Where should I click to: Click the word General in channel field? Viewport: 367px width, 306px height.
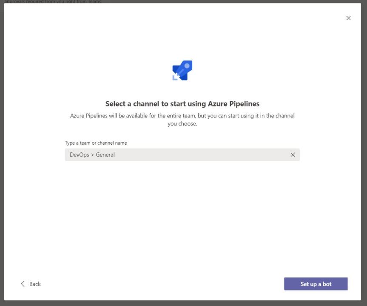105,155
